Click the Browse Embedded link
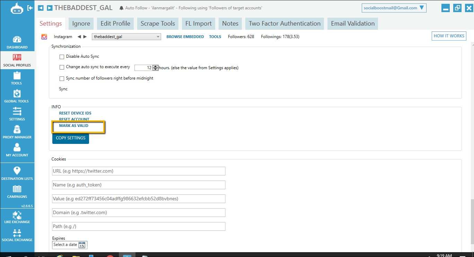 point(185,37)
